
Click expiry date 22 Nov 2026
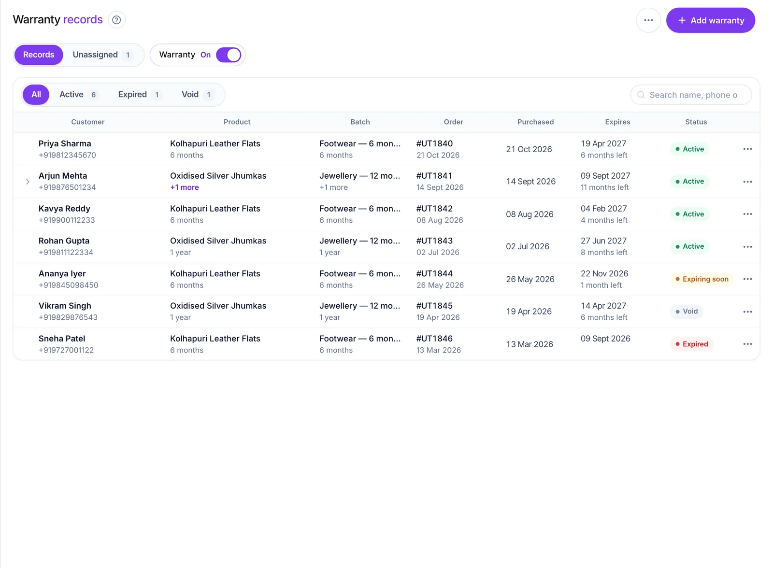604,273
